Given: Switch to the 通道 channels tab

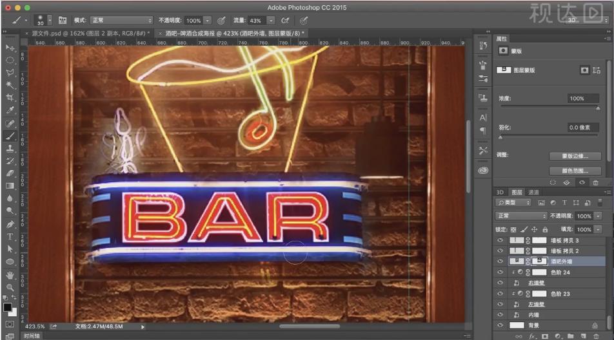Looking at the screenshot, I should click(533, 192).
